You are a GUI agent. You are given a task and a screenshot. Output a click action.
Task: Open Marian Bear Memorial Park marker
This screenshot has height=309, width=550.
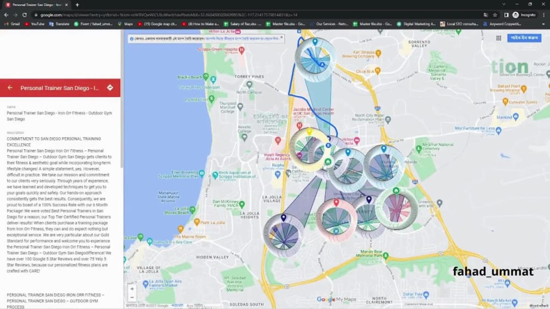pos(386,255)
